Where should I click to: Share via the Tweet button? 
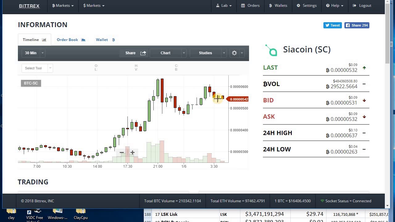332,25
